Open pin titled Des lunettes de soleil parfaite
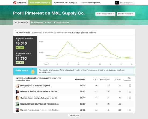 pos(39,98)
